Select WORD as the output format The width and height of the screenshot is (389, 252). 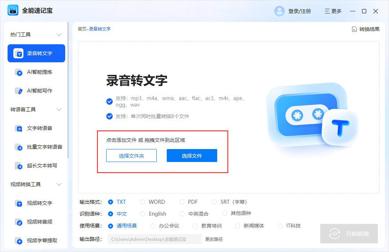tap(143, 202)
